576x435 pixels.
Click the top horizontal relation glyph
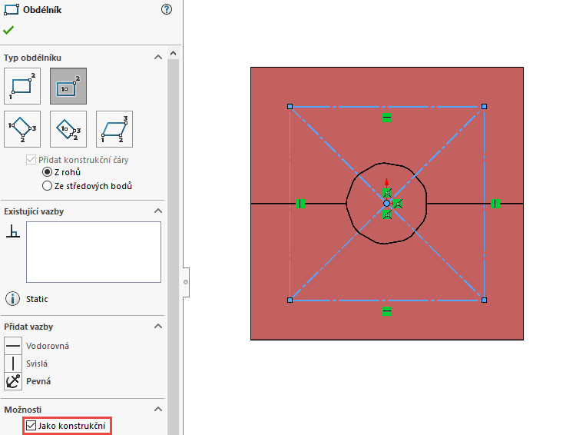387,118
